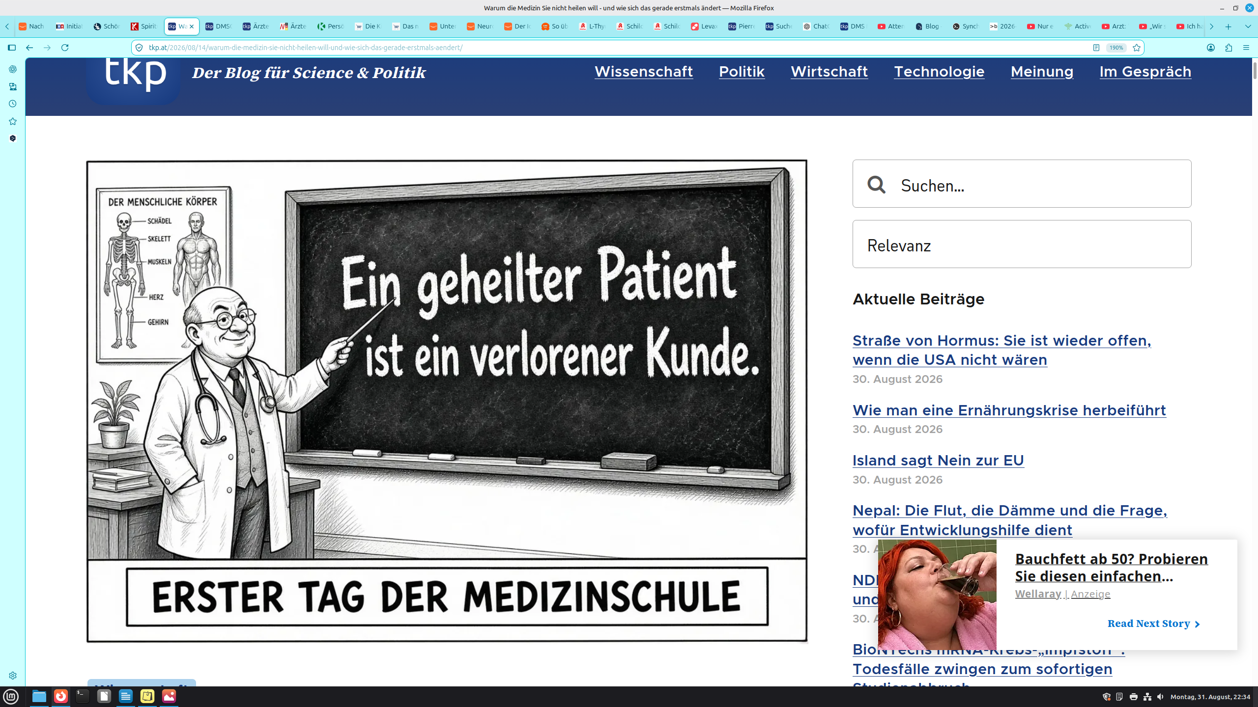This screenshot has height=707, width=1258.
Task: Bookmark this page with the star
Action: click(x=1137, y=48)
